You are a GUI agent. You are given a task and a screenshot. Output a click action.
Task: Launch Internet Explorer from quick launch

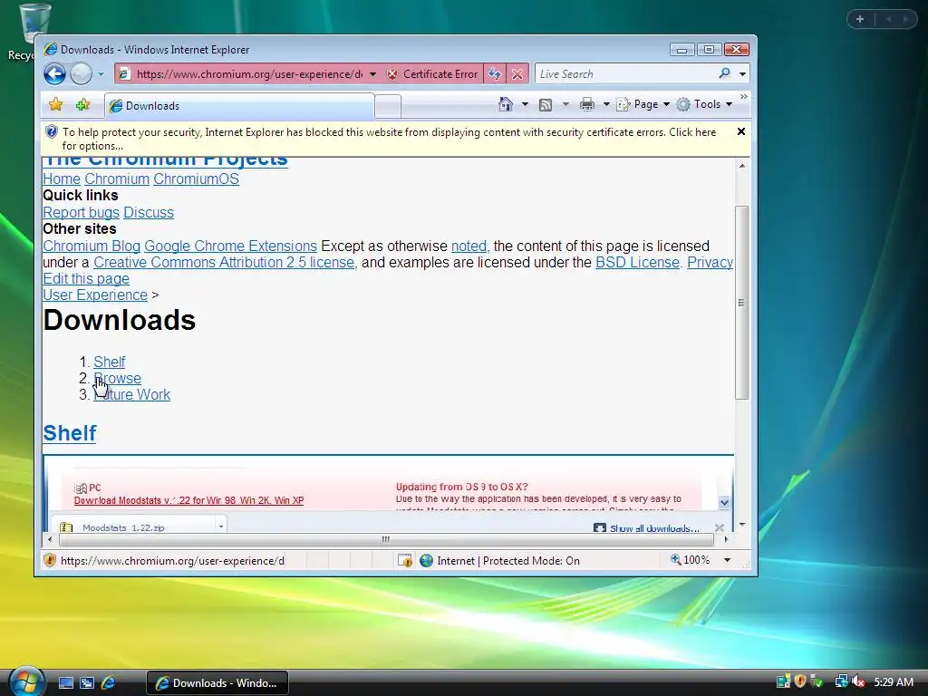109,682
